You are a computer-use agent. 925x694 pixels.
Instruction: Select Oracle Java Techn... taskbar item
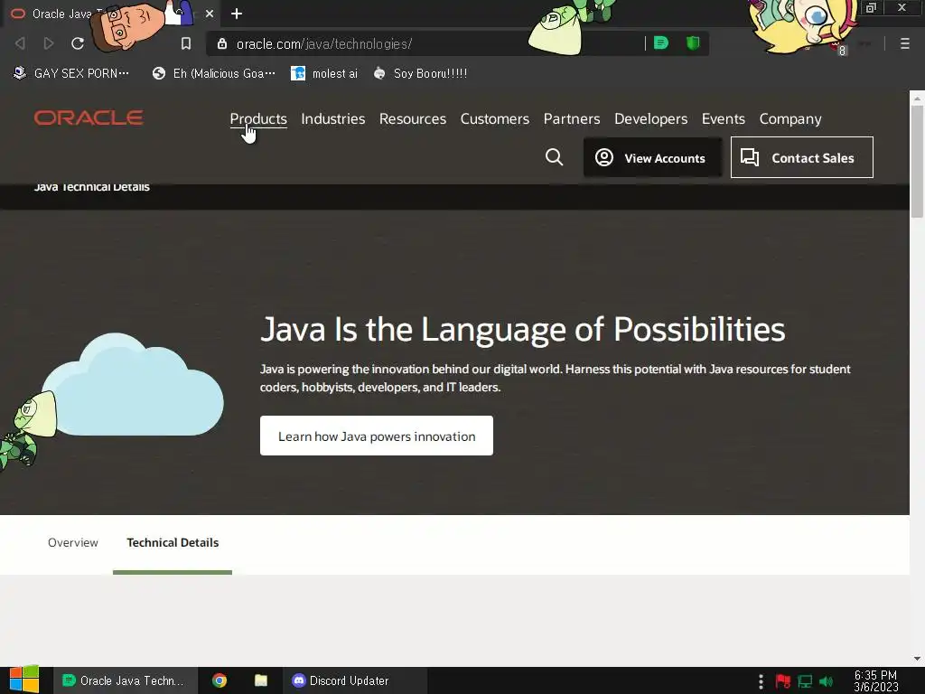click(x=125, y=680)
